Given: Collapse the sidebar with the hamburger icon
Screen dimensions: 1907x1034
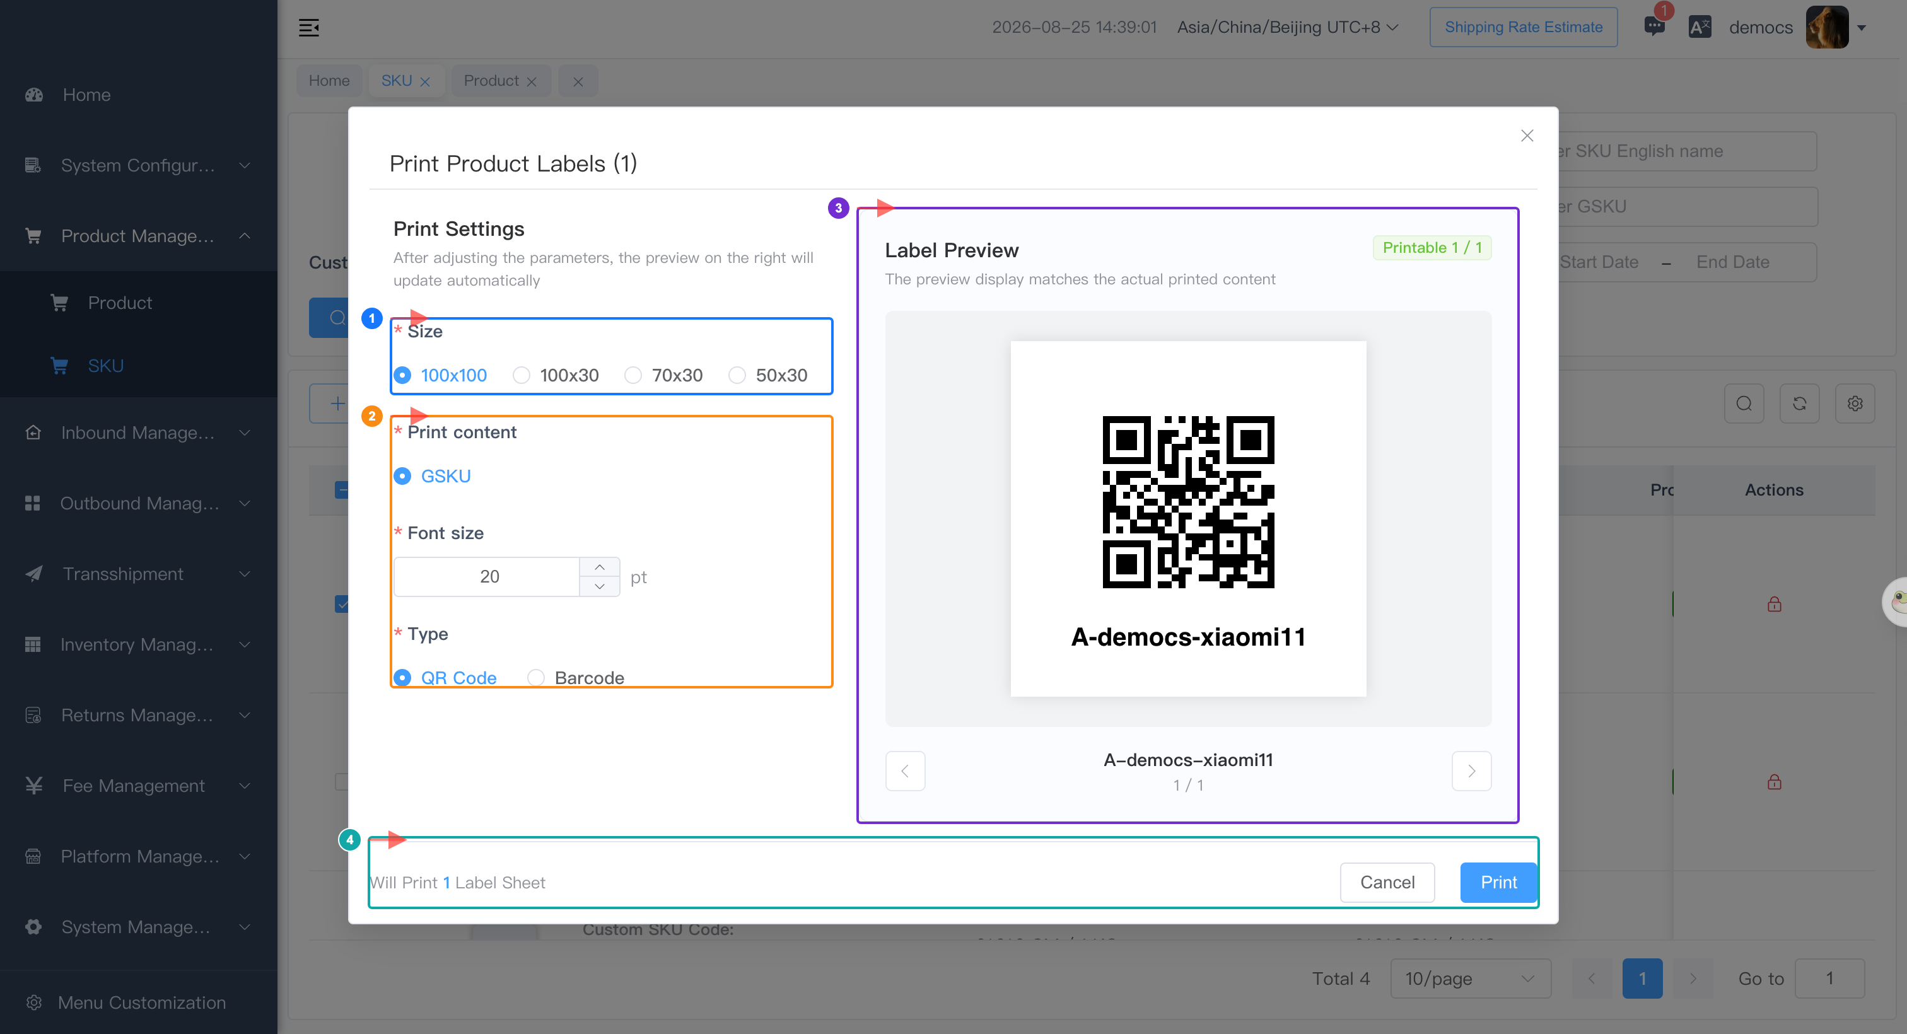Looking at the screenshot, I should [309, 27].
